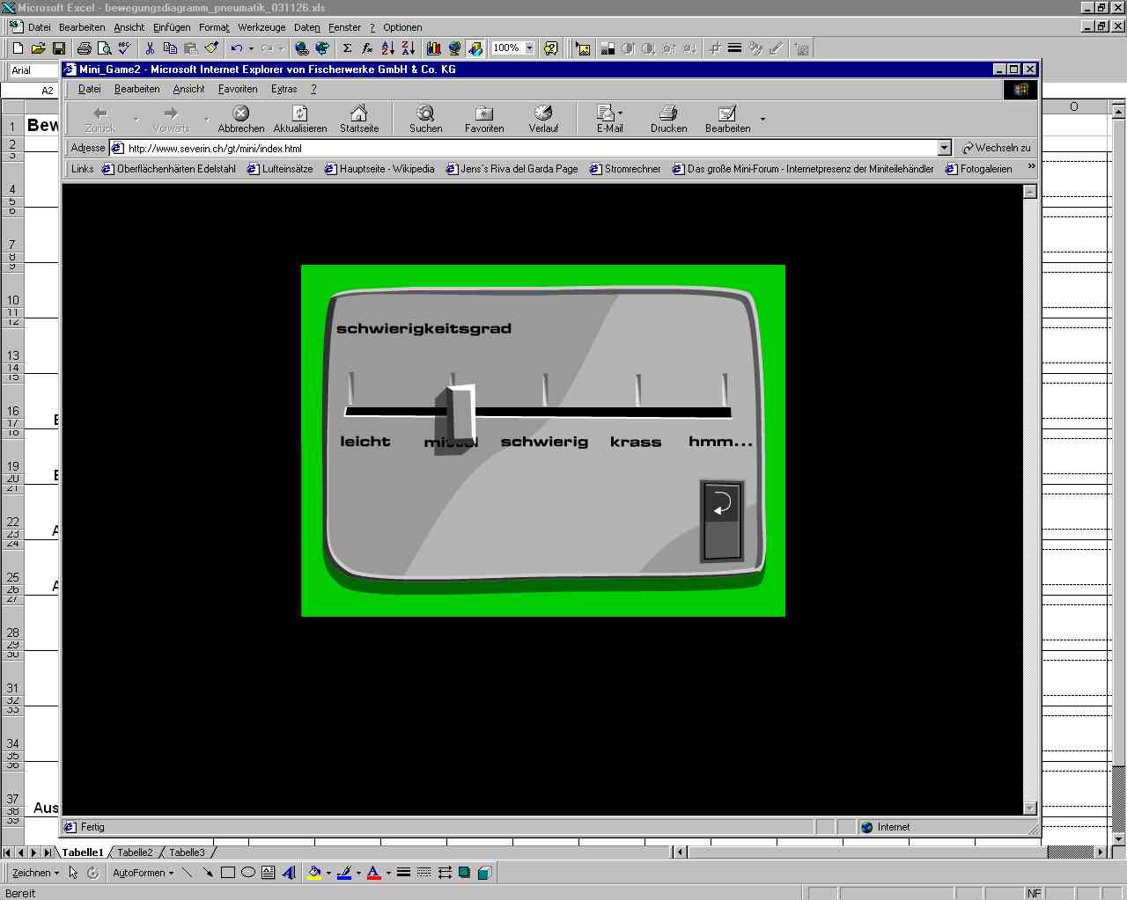The image size is (1127, 900).
Task: Open Favoriten from the browser toolbar
Action: 483,118
